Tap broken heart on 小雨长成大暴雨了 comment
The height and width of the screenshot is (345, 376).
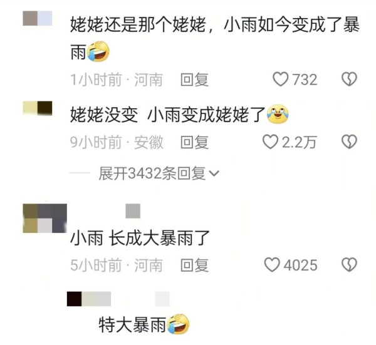click(x=349, y=265)
